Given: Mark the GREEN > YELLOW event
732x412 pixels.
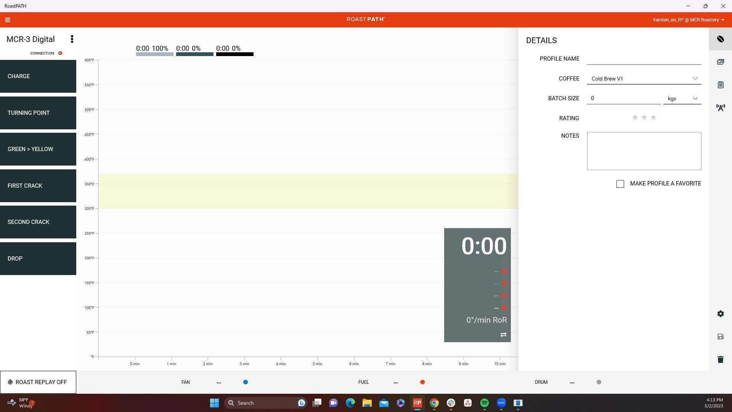Looking at the screenshot, I should (38, 149).
